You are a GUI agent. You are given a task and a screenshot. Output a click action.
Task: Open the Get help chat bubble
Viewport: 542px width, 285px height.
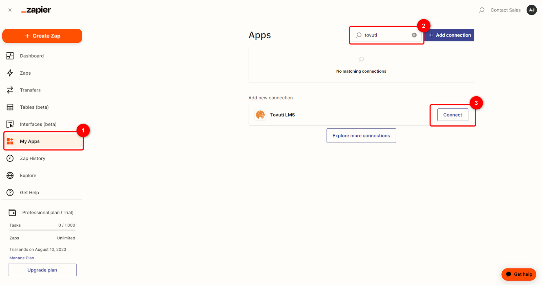point(519,274)
